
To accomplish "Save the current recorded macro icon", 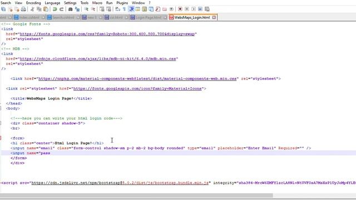I will [207, 9].
